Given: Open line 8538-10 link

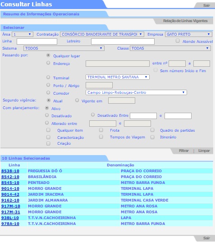Looking at the screenshot, I should 10,171.
